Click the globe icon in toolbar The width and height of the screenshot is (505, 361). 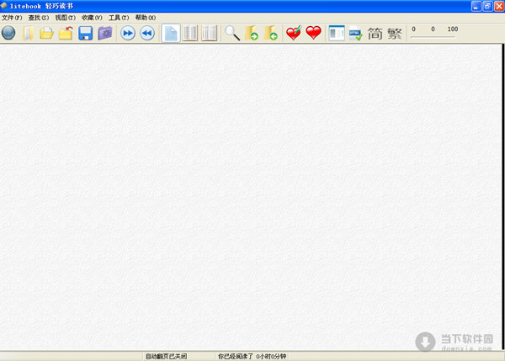[9, 34]
